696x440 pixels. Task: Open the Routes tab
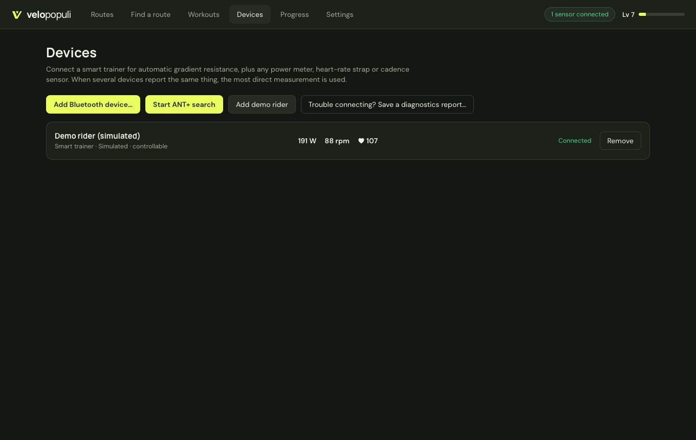(x=102, y=14)
